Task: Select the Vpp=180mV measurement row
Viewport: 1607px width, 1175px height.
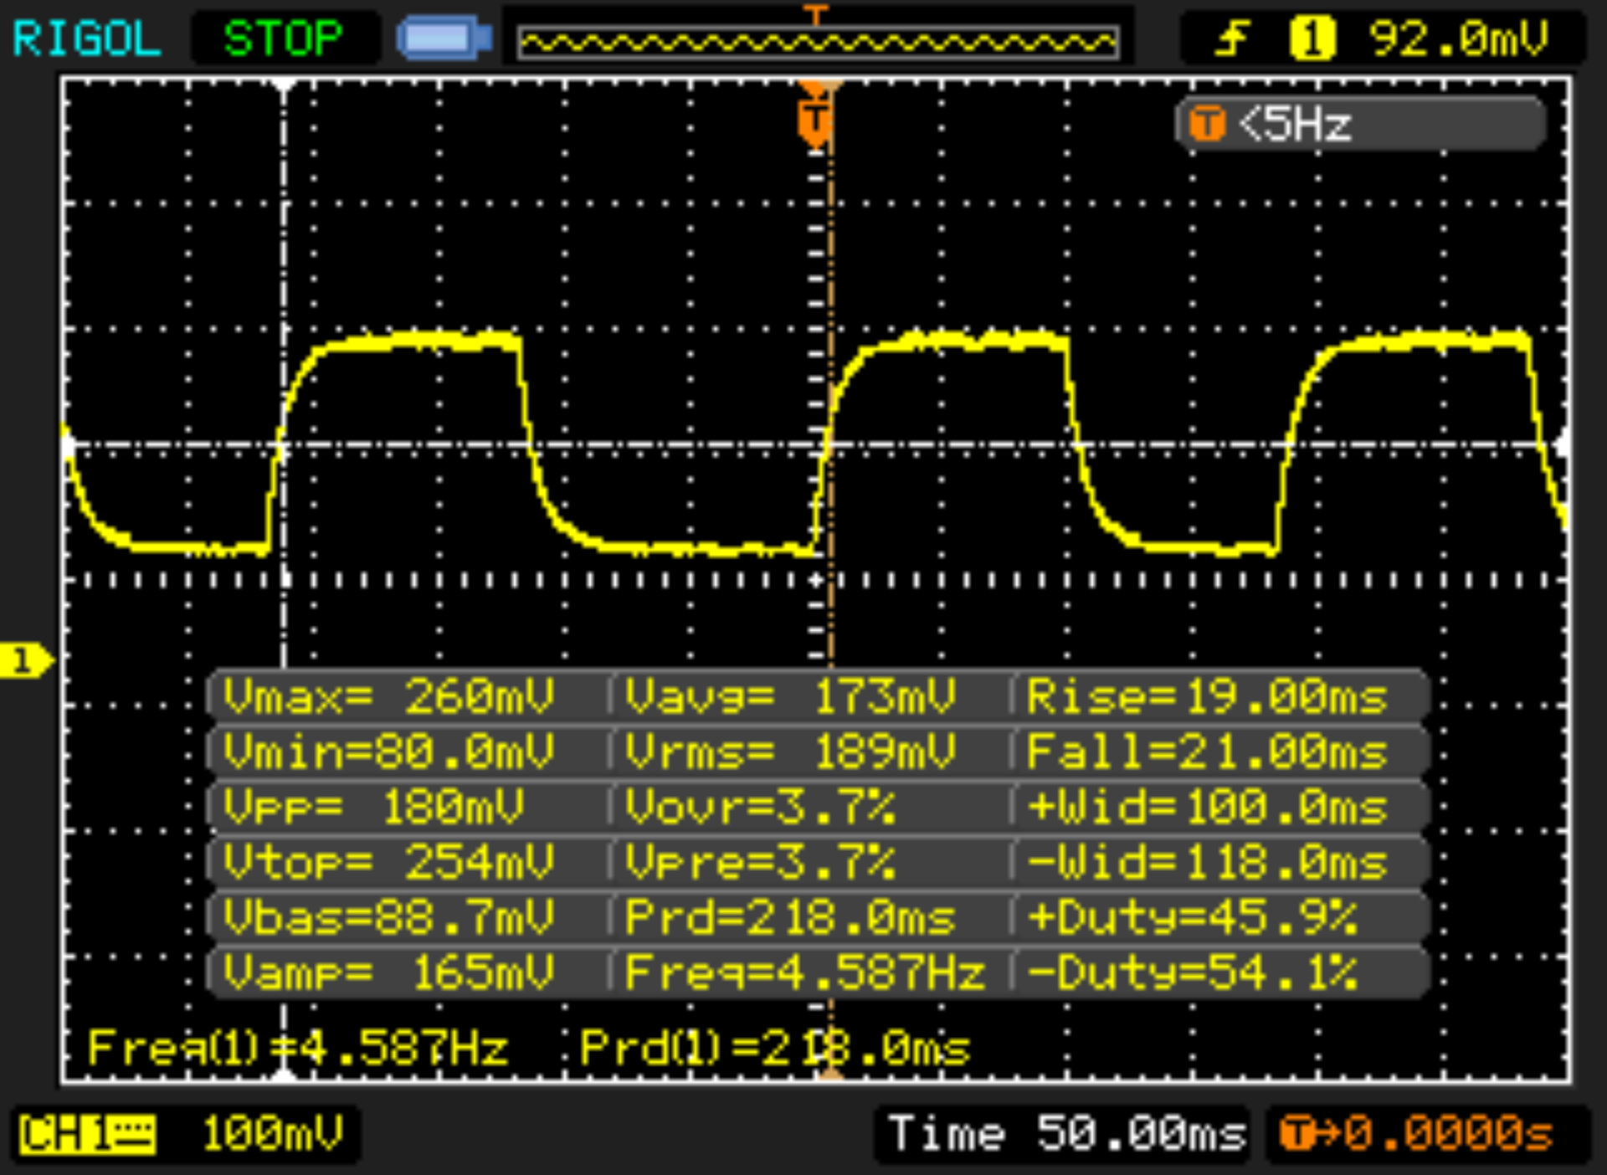Action: pos(374,807)
